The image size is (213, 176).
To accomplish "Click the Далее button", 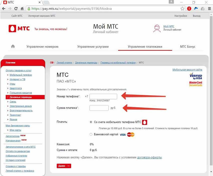I will [x=64, y=166].
